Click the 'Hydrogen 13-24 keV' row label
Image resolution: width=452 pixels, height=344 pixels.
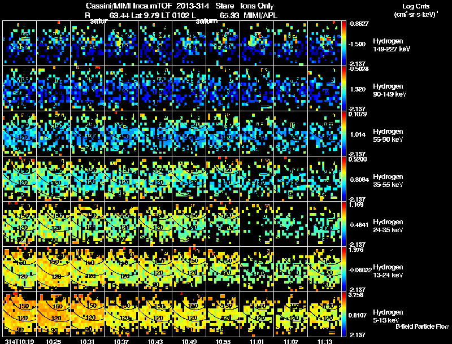click(x=388, y=271)
